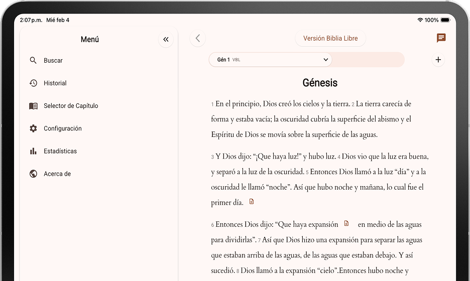The width and height of the screenshot is (470, 281).
Task: Click the Menú heading
Action: click(89, 40)
